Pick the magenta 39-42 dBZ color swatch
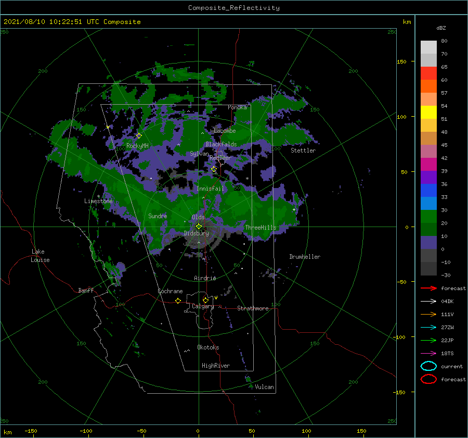This screenshot has height=438, width=468. point(428,165)
